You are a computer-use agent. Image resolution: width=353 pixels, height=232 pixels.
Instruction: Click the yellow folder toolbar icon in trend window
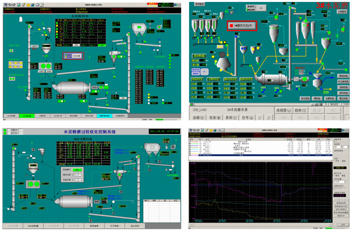pos(211,130)
